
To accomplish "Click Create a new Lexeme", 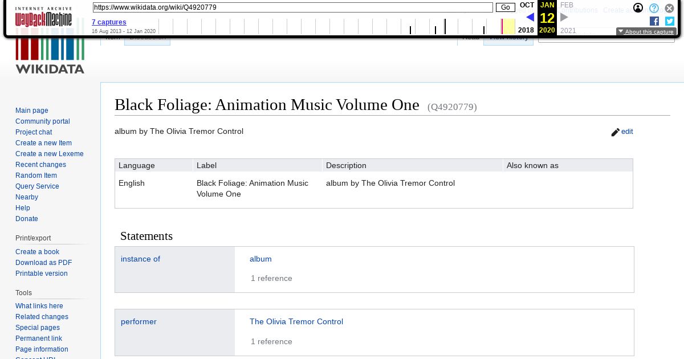I will (x=50, y=154).
